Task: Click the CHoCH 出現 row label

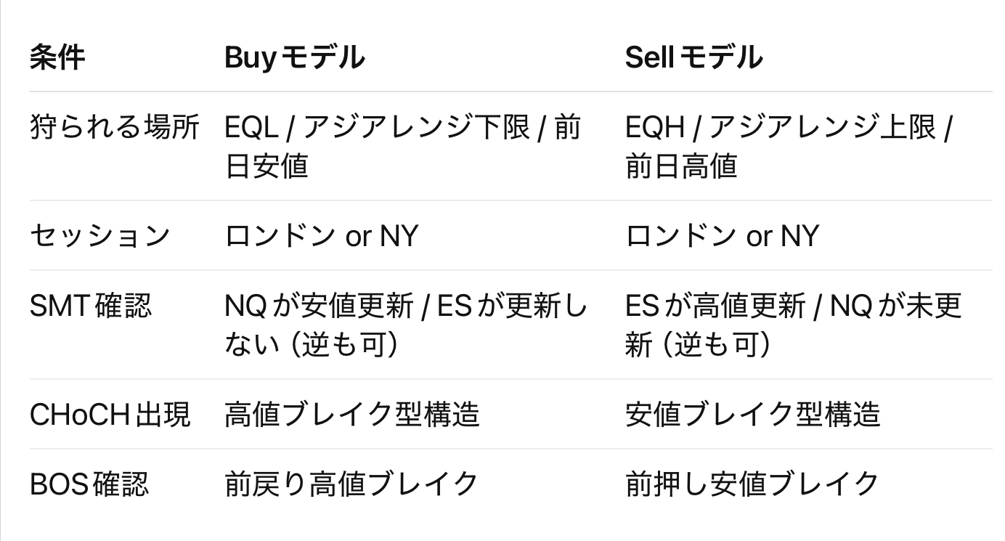Action: pos(110,415)
